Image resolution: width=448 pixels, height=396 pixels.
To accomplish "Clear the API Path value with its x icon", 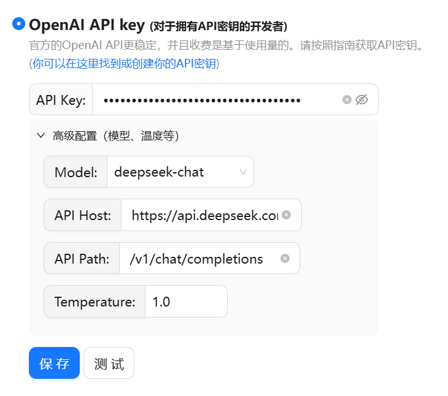I will pyautogui.click(x=285, y=259).
